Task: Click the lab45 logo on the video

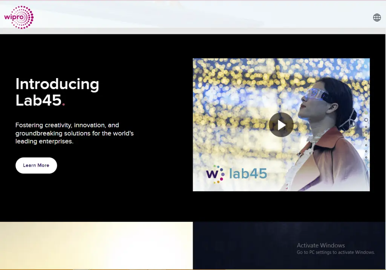Action: (236, 174)
